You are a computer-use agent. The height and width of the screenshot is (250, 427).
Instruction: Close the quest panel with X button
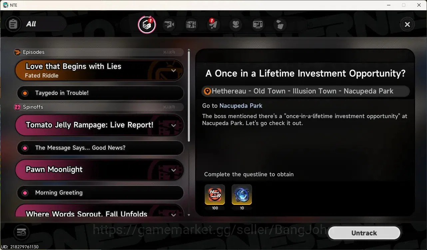[407, 24]
